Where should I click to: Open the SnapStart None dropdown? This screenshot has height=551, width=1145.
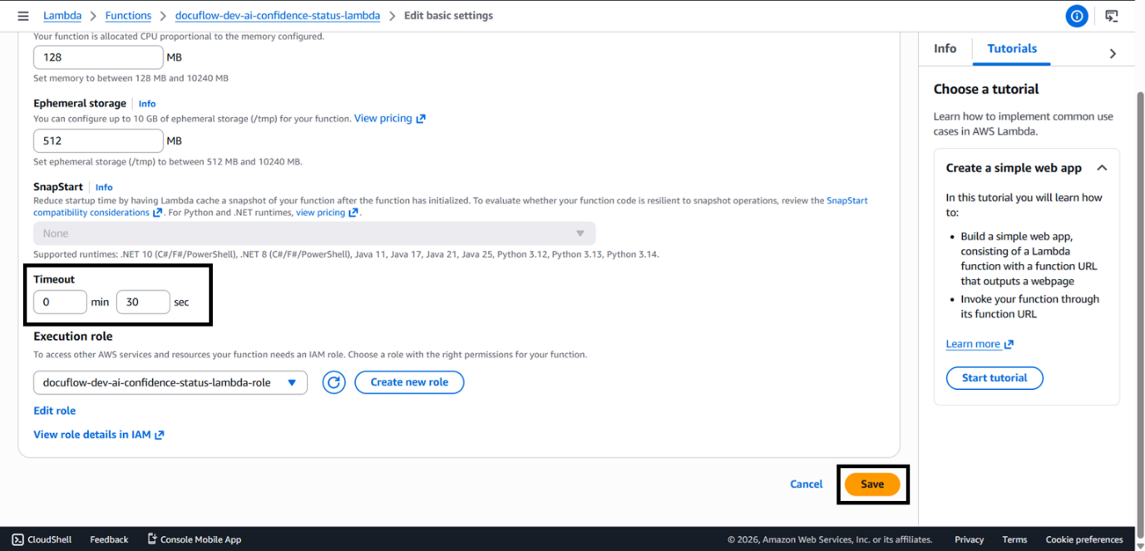click(x=314, y=234)
